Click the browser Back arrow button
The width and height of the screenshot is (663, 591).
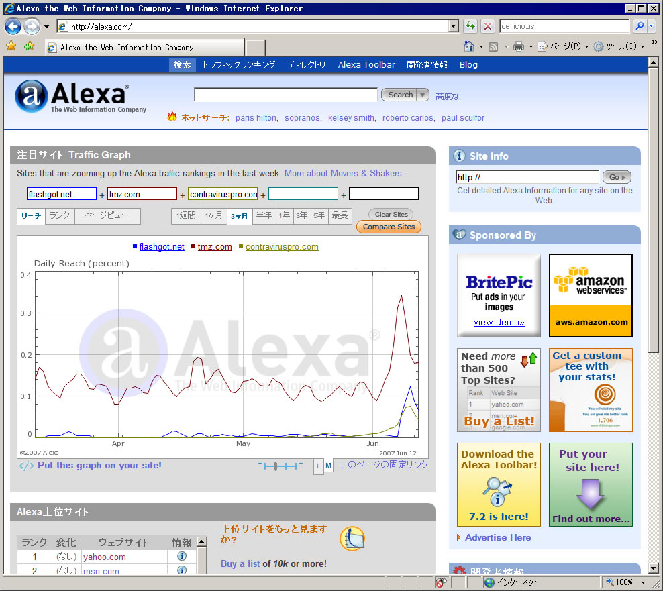tap(13, 27)
